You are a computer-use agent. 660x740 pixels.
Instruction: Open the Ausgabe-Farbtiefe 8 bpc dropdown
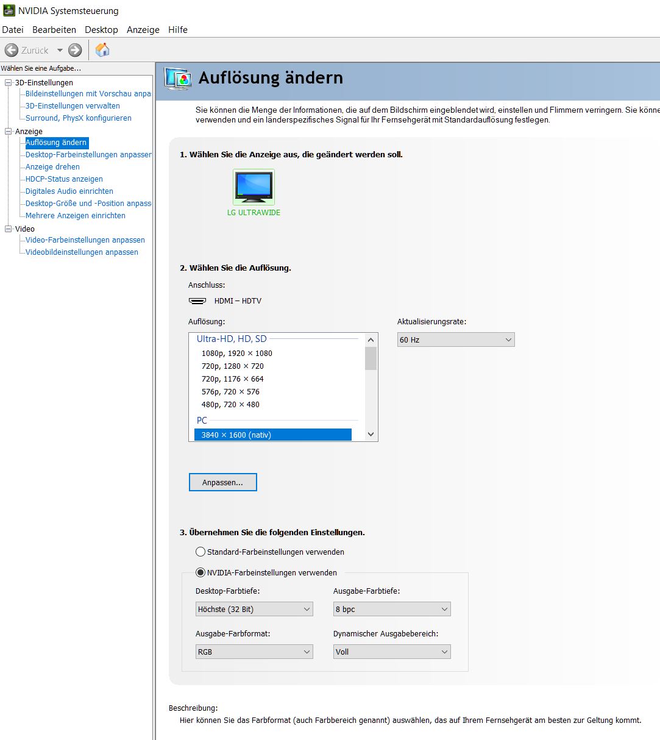391,609
